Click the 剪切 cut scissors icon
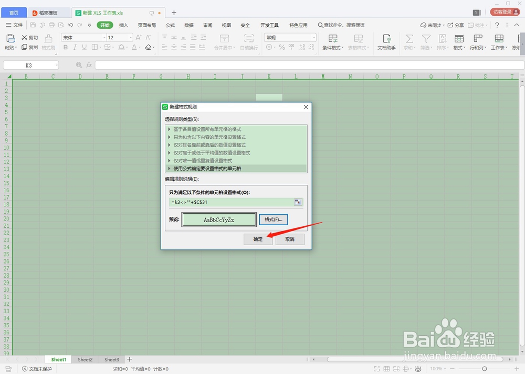 click(25, 37)
